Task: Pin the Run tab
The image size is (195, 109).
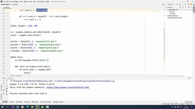Action: (x=4, y=94)
